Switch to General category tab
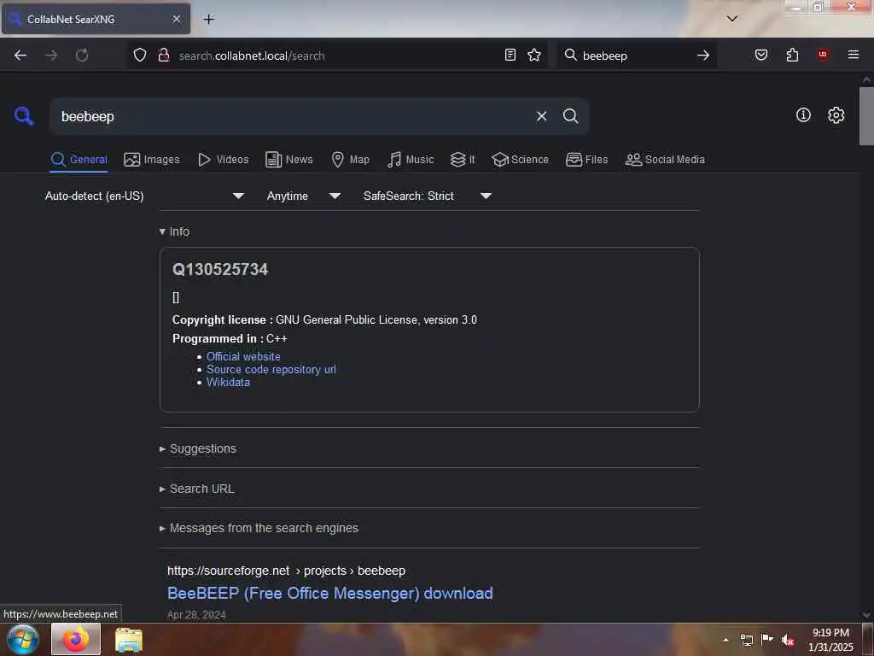 pos(79,160)
